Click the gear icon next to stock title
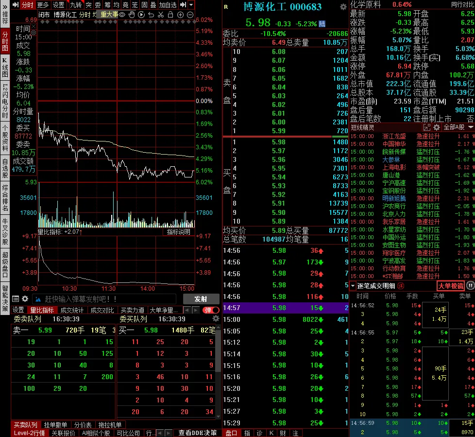 tap(343, 7)
